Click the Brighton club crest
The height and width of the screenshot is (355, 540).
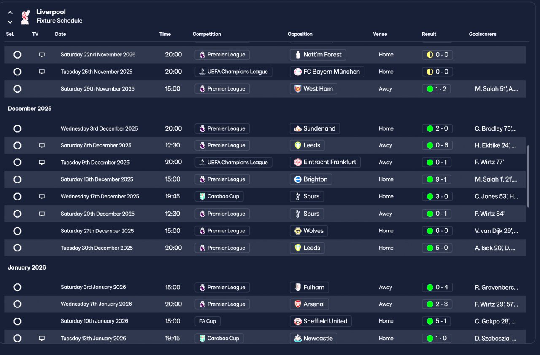point(298,179)
